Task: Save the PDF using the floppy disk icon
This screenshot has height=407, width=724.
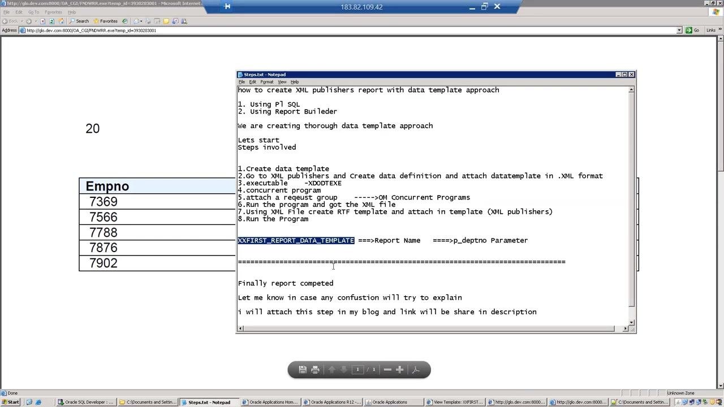Action: 303,370
